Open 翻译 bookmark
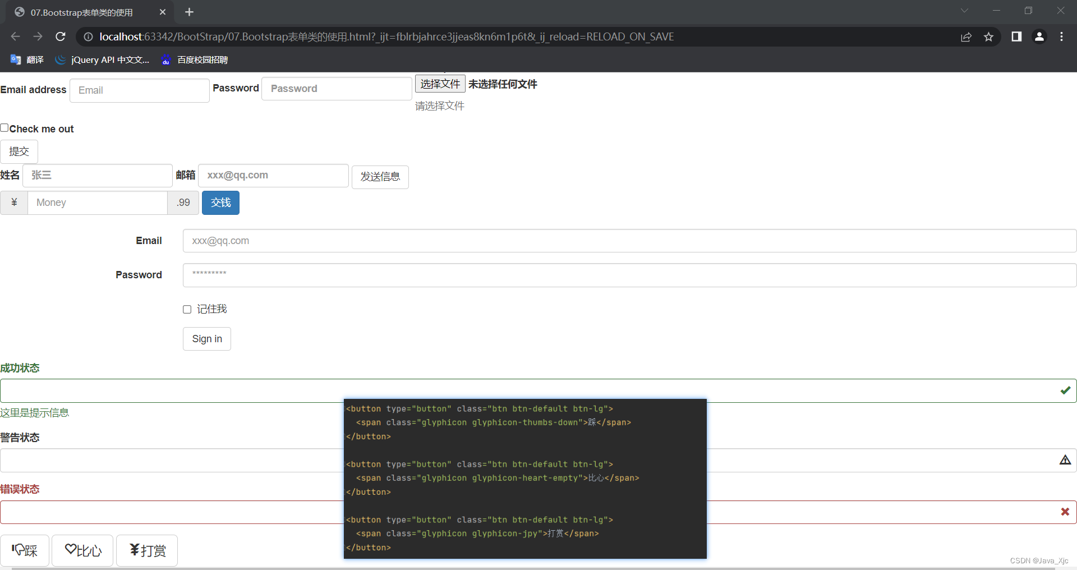Viewport: 1077px width, 570px height. coord(27,59)
